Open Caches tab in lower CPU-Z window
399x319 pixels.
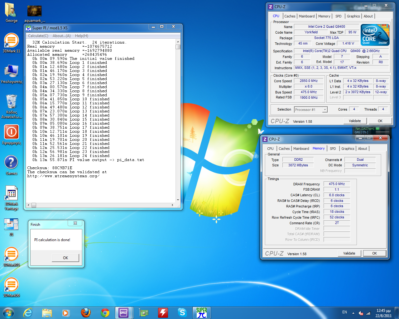[x=284, y=149]
